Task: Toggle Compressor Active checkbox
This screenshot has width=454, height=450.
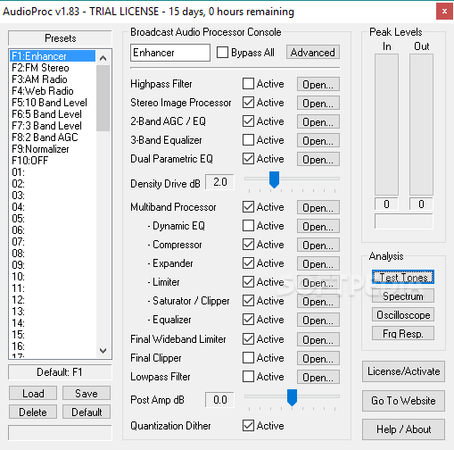Action: click(248, 245)
